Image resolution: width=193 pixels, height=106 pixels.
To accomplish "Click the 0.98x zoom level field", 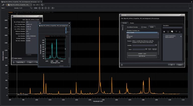I will (x=36, y=8).
